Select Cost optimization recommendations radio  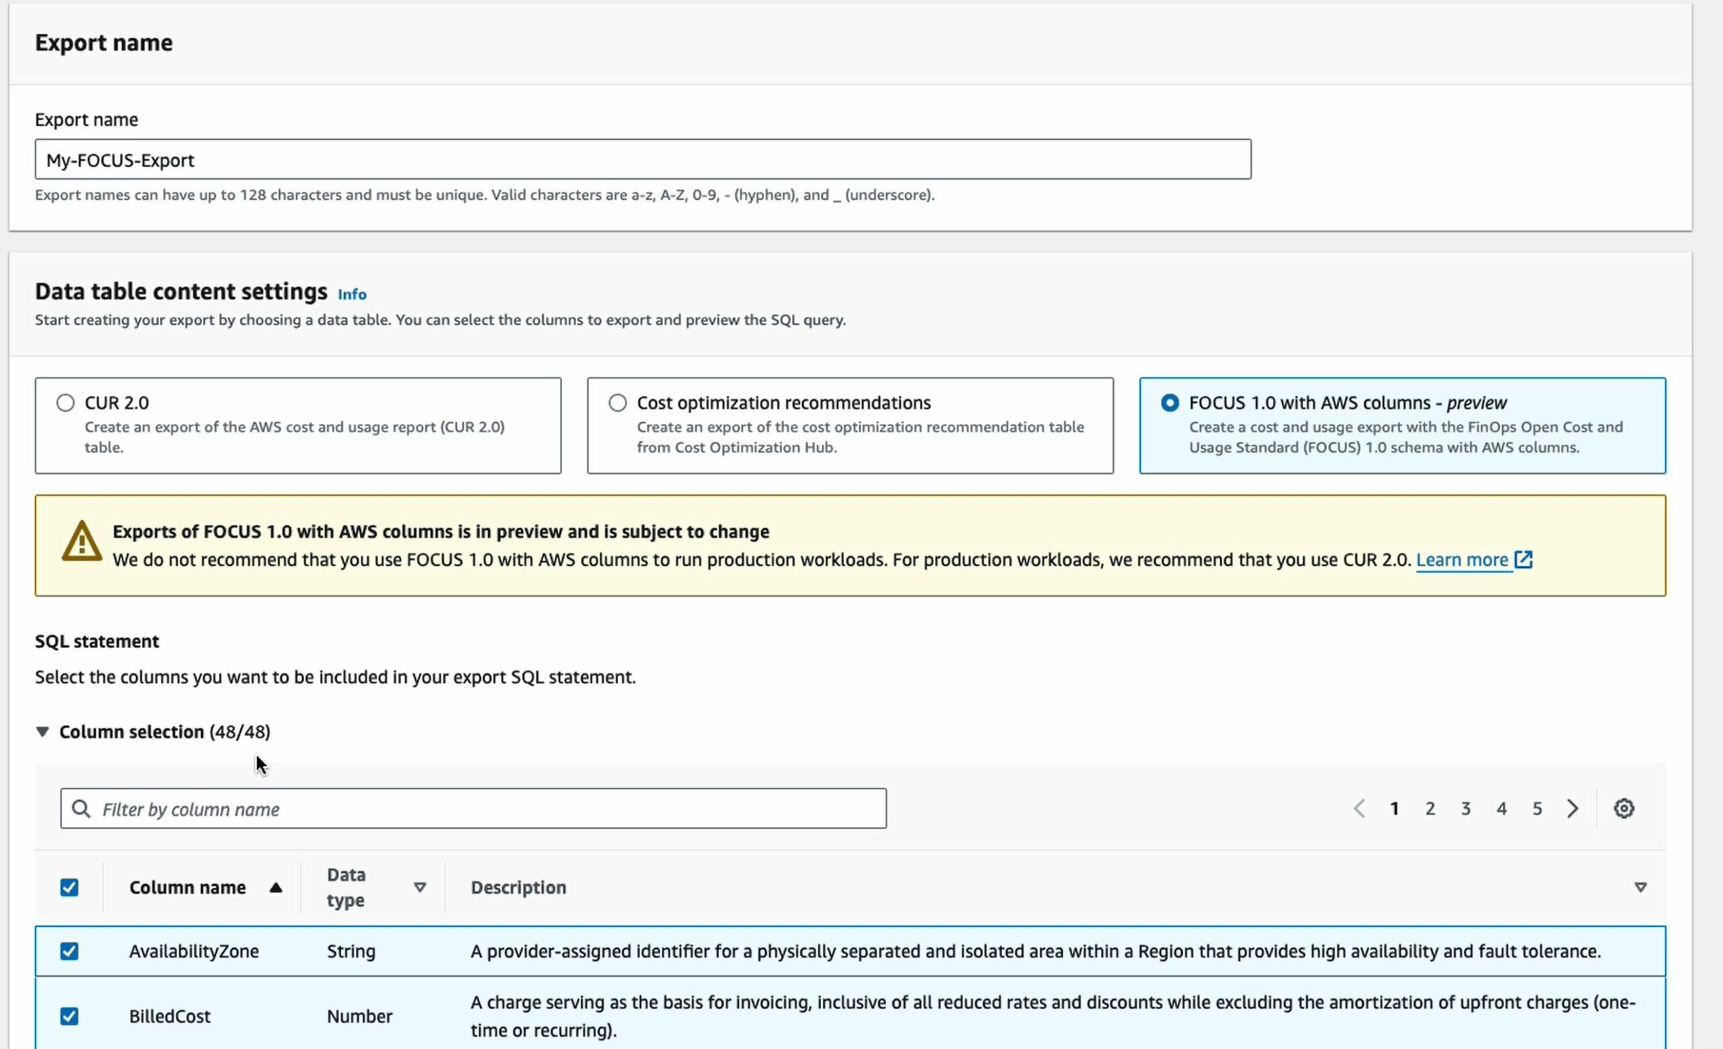click(617, 403)
